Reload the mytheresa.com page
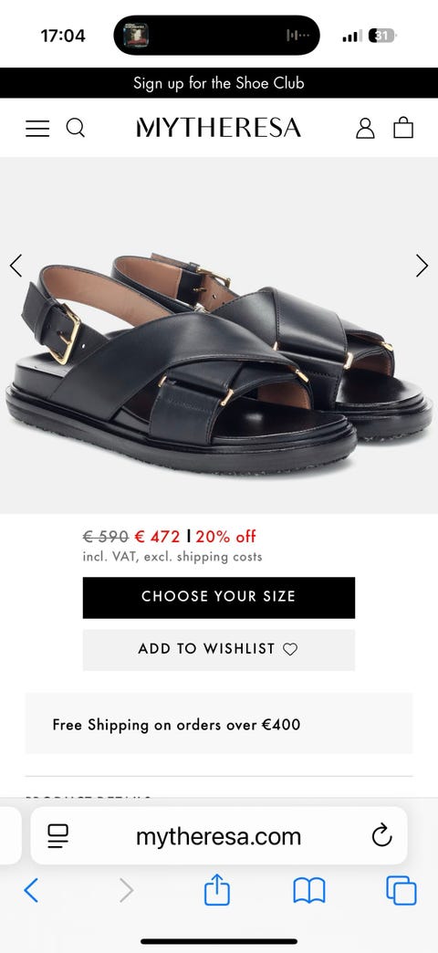The height and width of the screenshot is (953, 438). tap(381, 835)
